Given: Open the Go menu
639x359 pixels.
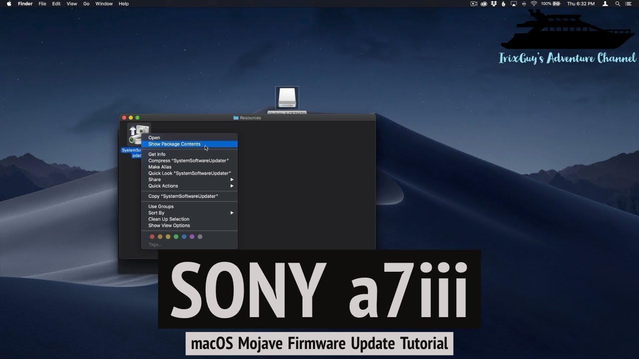Looking at the screenshot, I should click(86, 3).
